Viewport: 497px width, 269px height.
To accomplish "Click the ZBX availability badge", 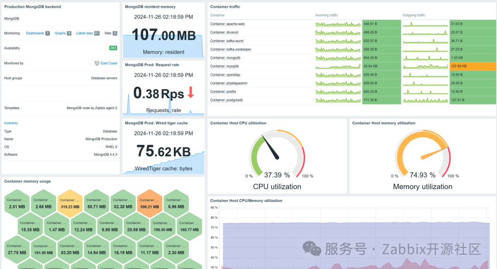I will pos(113,48).
